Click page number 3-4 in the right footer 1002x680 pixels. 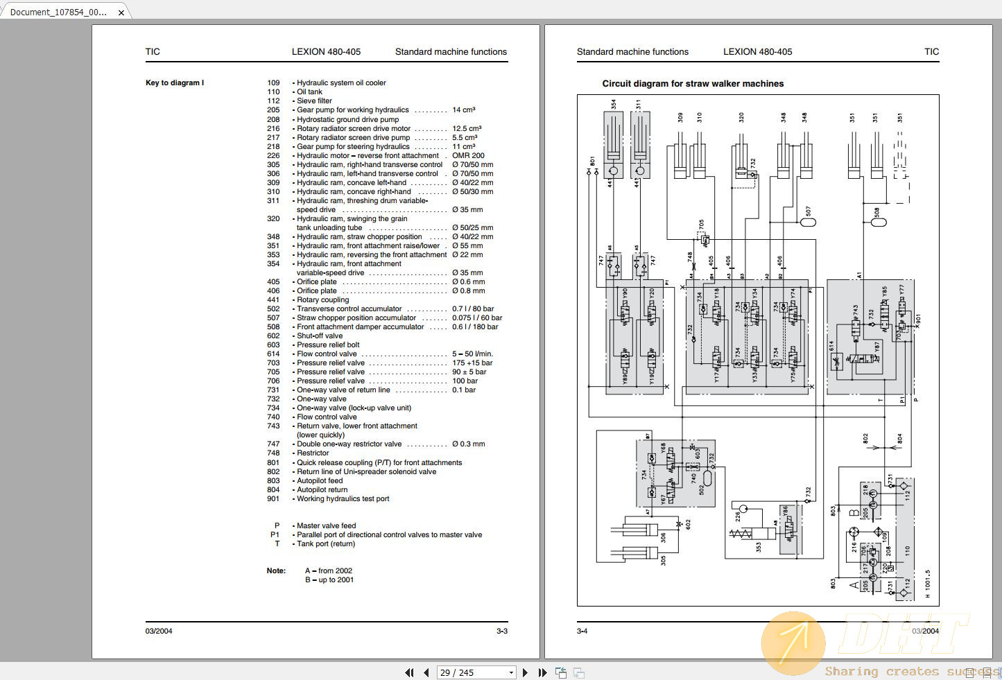click(x=582, y=631)
